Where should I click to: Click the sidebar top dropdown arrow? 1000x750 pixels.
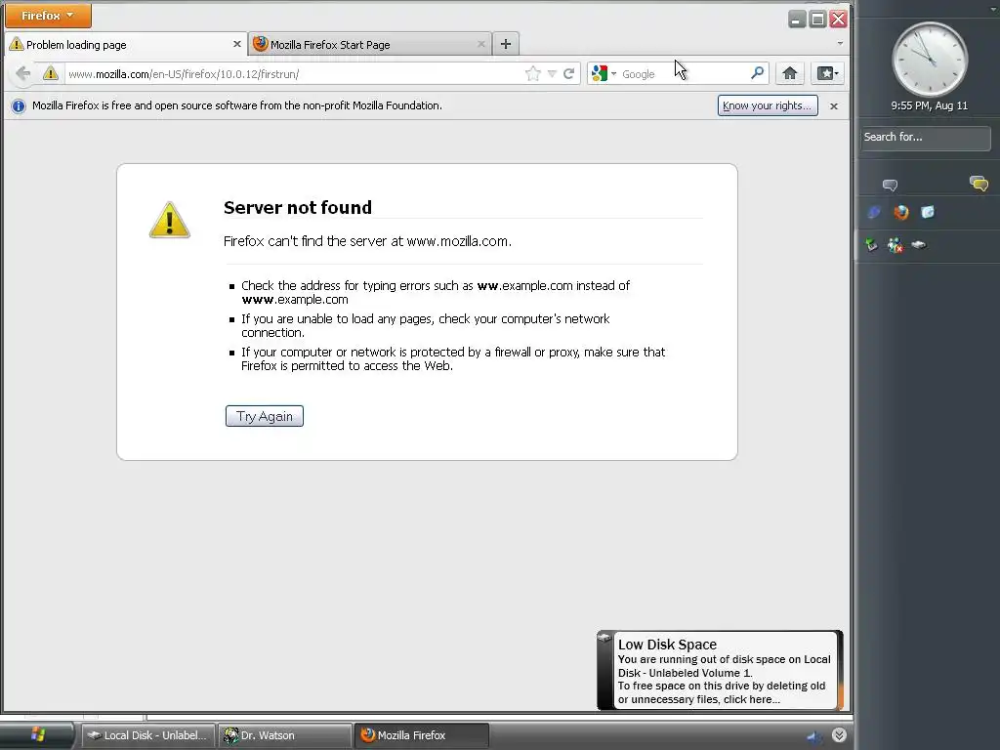[993, 9]
